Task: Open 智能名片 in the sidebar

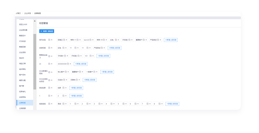Action: click(23, 35)
